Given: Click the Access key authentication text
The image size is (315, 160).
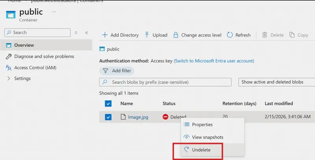Looking at the screenshot, I should (x=161, y=61).
